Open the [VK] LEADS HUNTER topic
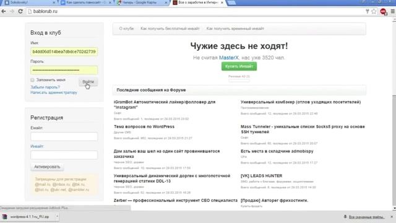Viewport: 396px width, 223px height. point(261,176)
